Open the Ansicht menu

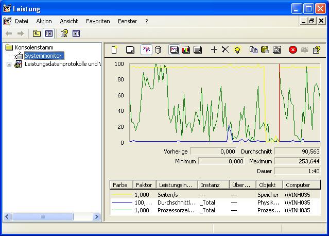(x=68, y=21)
